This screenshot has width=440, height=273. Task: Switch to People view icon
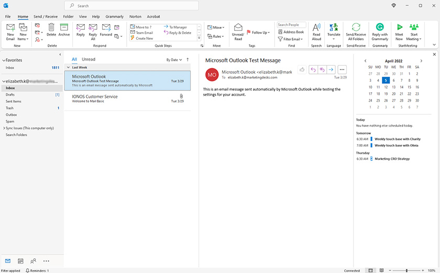[33, 261]
